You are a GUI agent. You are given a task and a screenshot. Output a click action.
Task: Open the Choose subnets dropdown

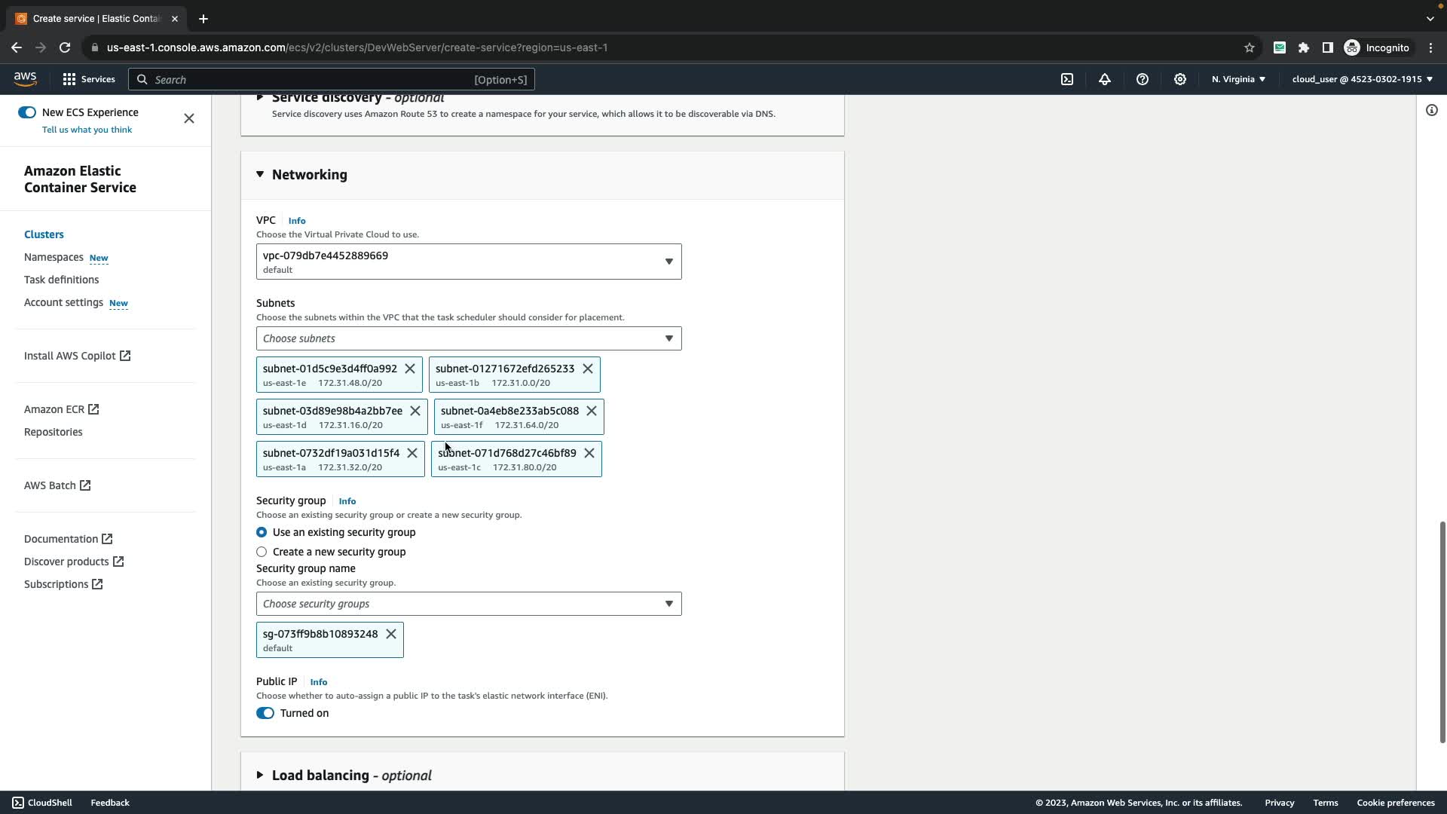pyautogui.click(x=469, y=338)
